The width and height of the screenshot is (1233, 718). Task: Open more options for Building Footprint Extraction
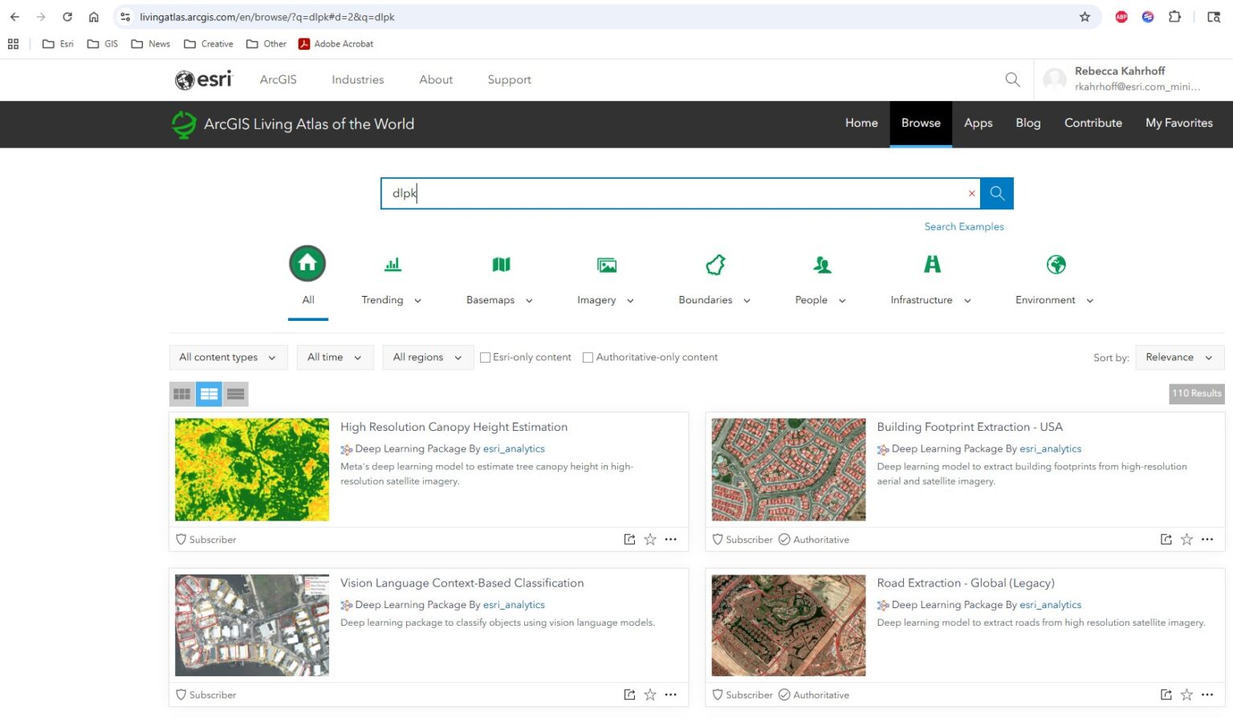point(1207,540)
